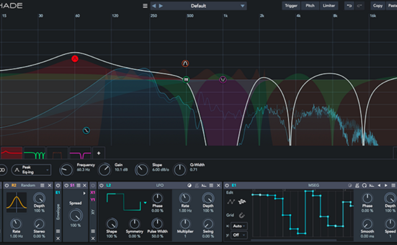Open the L2 LFO menu
Image resolution: width=397 pixels, height=245 pixels.
[x=211, y=186]
